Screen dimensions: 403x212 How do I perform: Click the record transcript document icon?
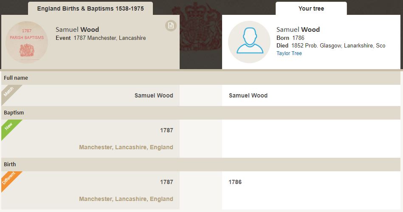coord(170,26)
